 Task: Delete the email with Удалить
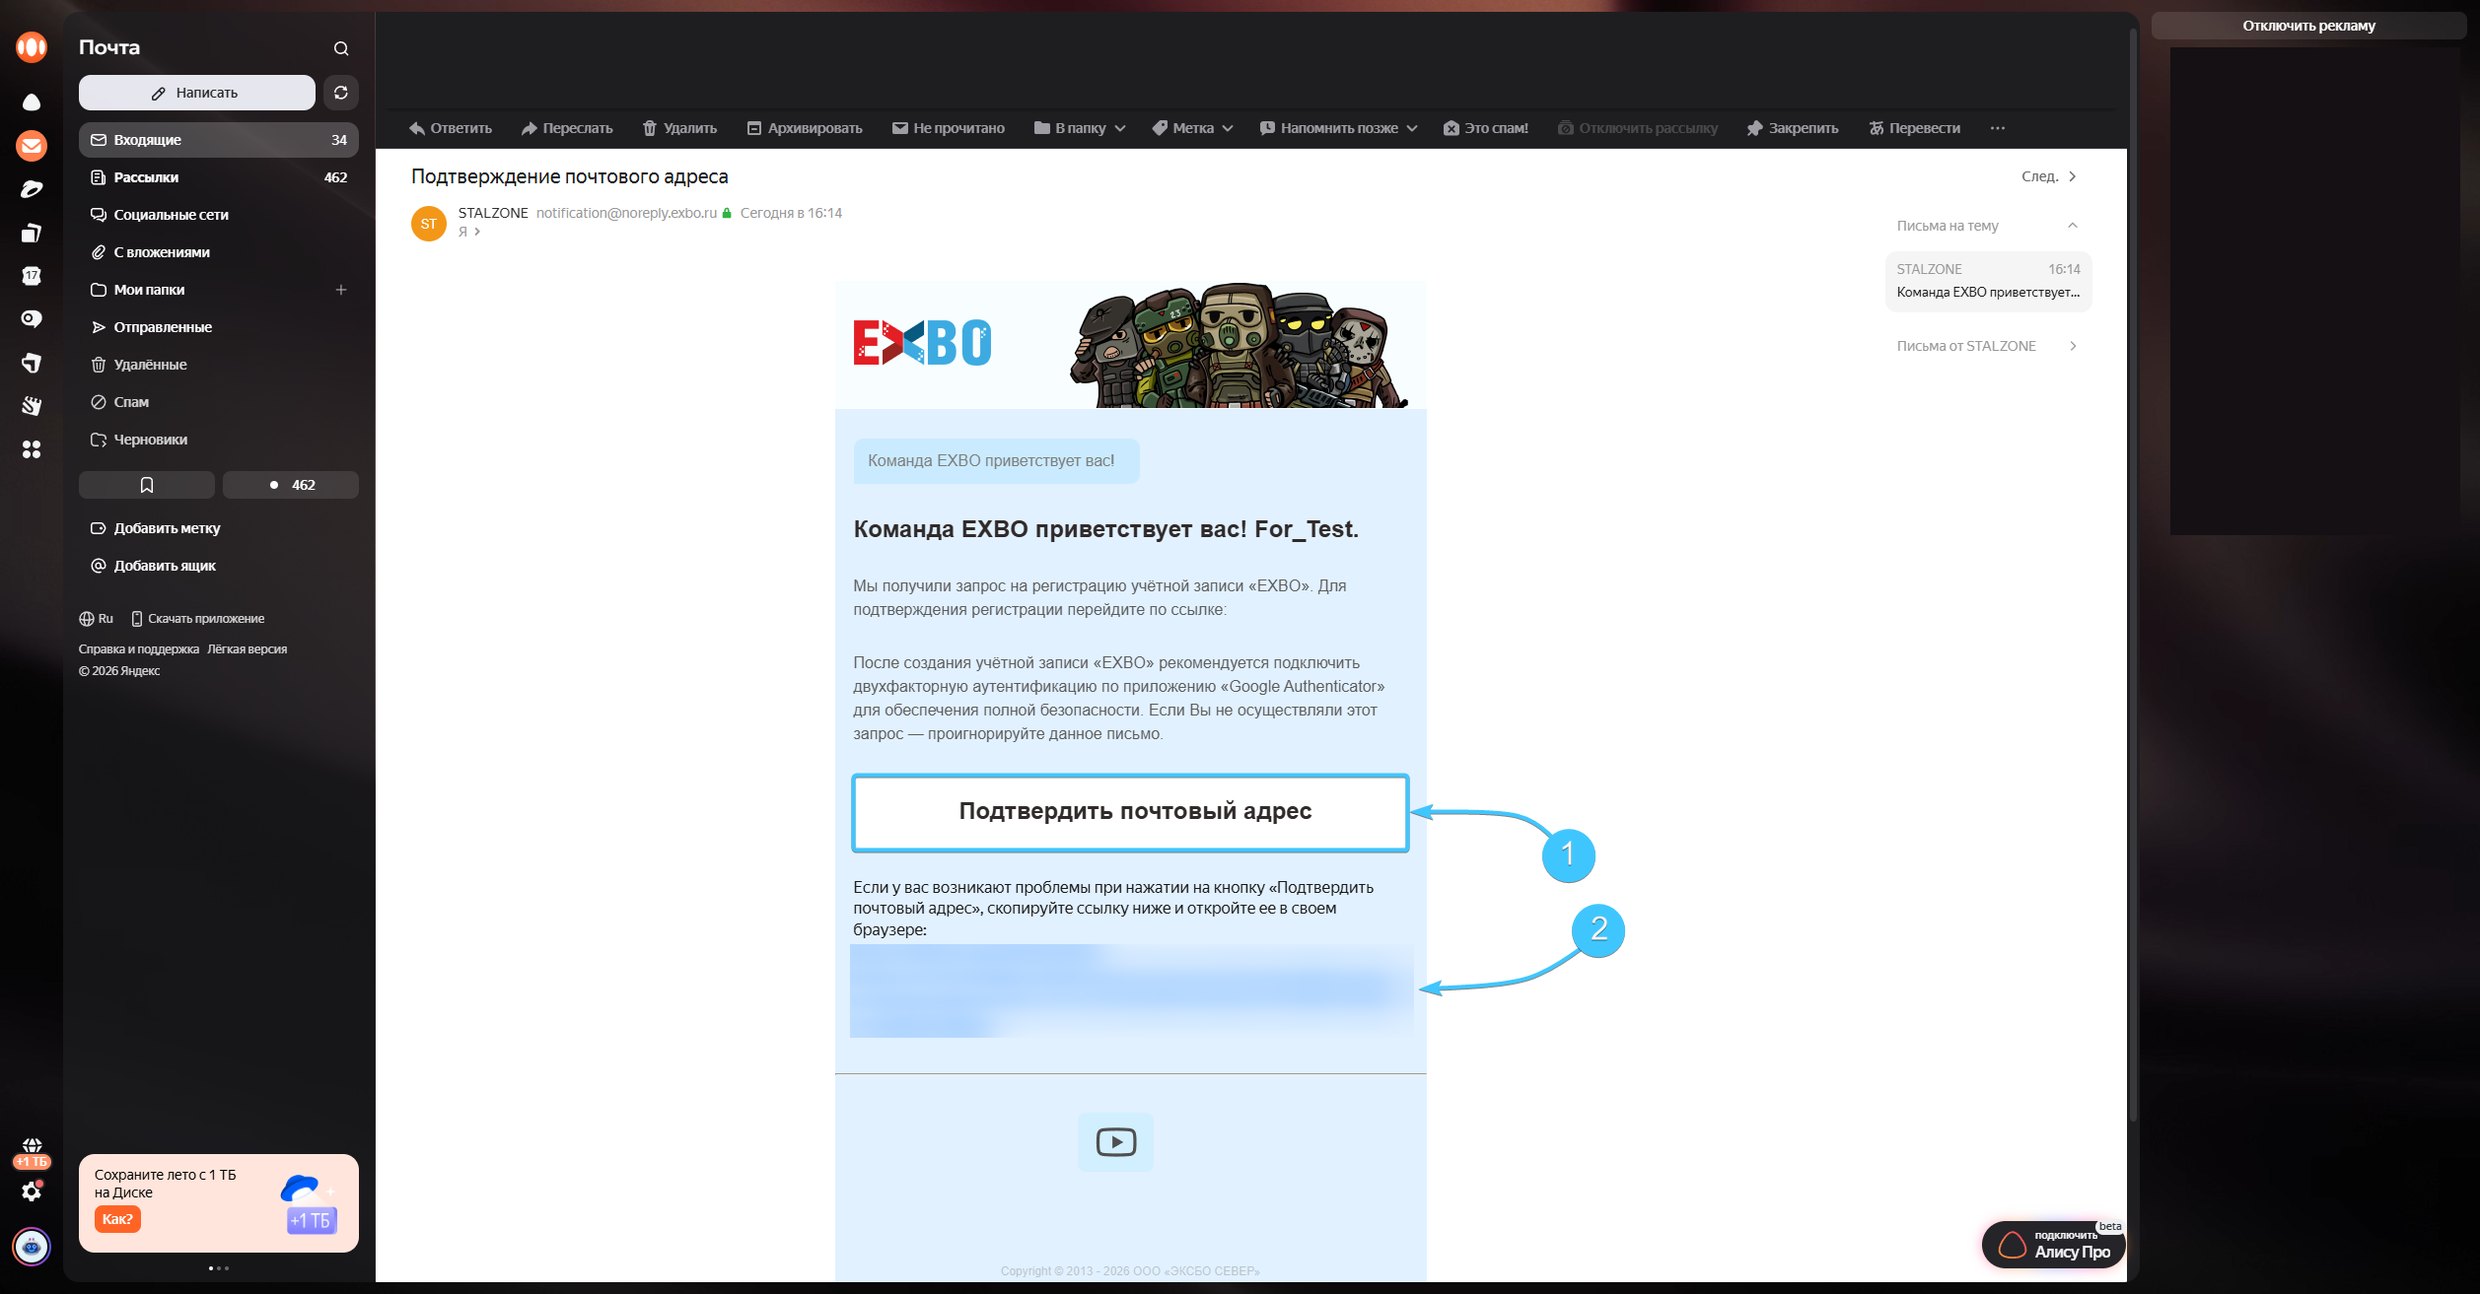click(x=679, y=128)
